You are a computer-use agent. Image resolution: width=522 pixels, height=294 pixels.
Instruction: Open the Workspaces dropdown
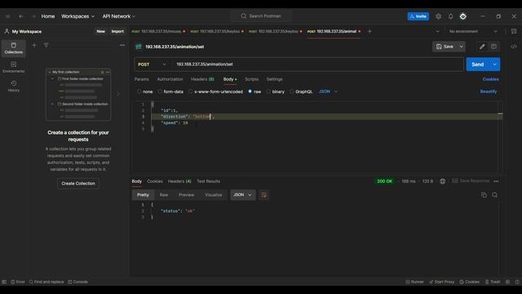[x=77, y=16]
